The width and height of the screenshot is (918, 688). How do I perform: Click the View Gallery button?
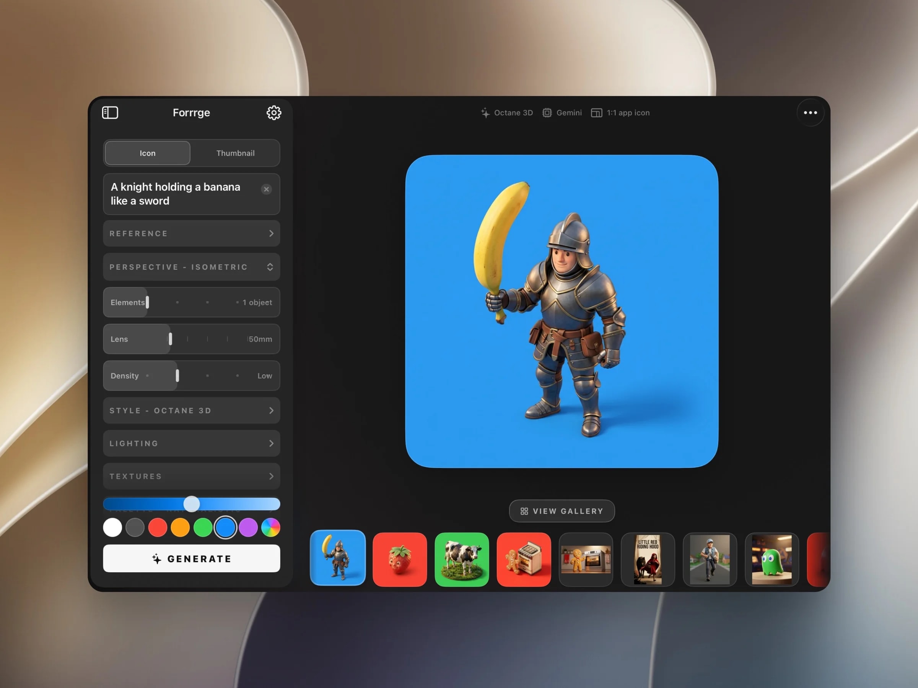click(x=562, y=511)
